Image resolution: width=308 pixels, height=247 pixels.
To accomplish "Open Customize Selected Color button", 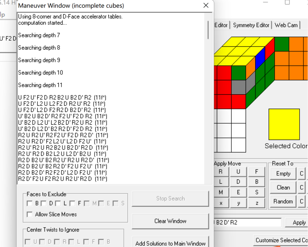I will pos(281,240).
